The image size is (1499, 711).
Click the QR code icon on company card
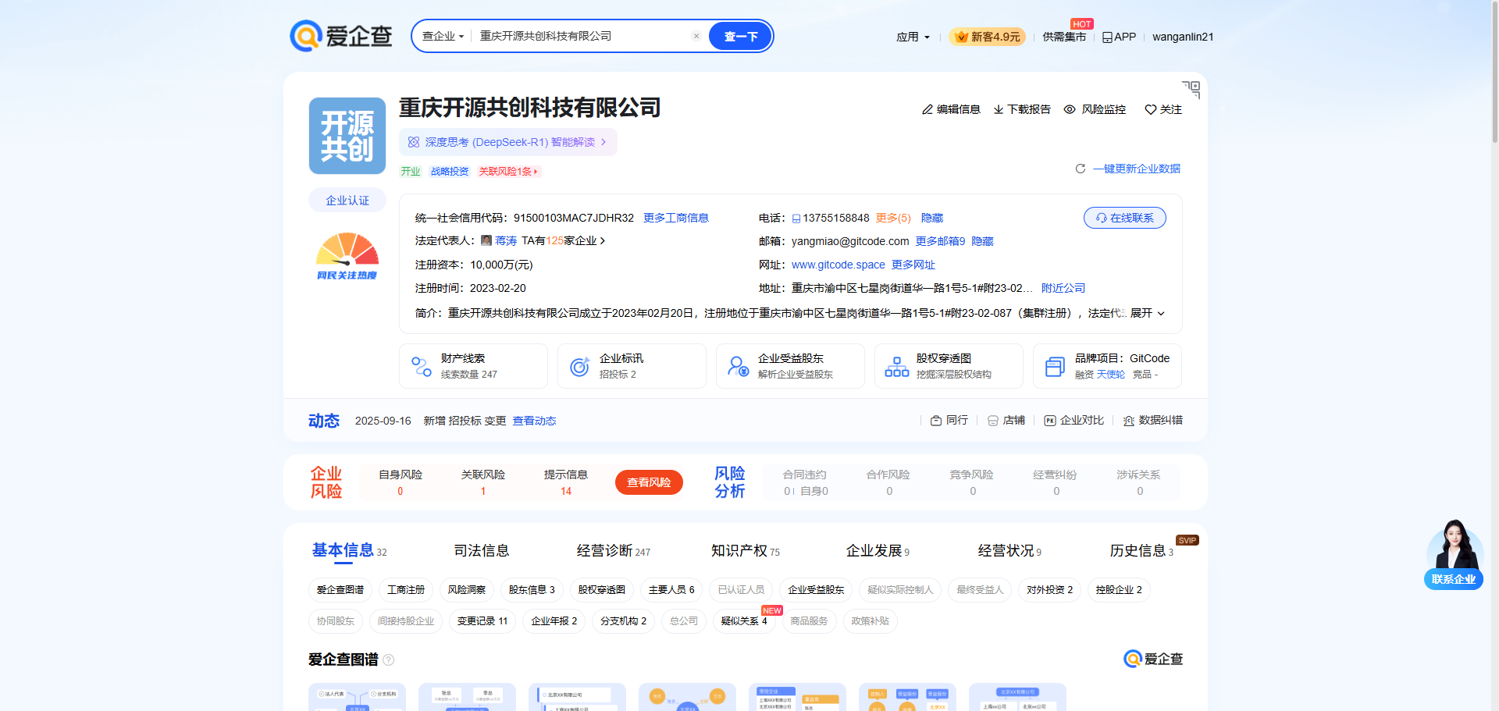1190,89
